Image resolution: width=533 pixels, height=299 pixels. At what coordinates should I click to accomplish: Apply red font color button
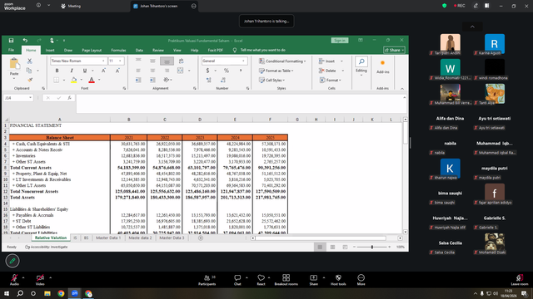(92, 80)
